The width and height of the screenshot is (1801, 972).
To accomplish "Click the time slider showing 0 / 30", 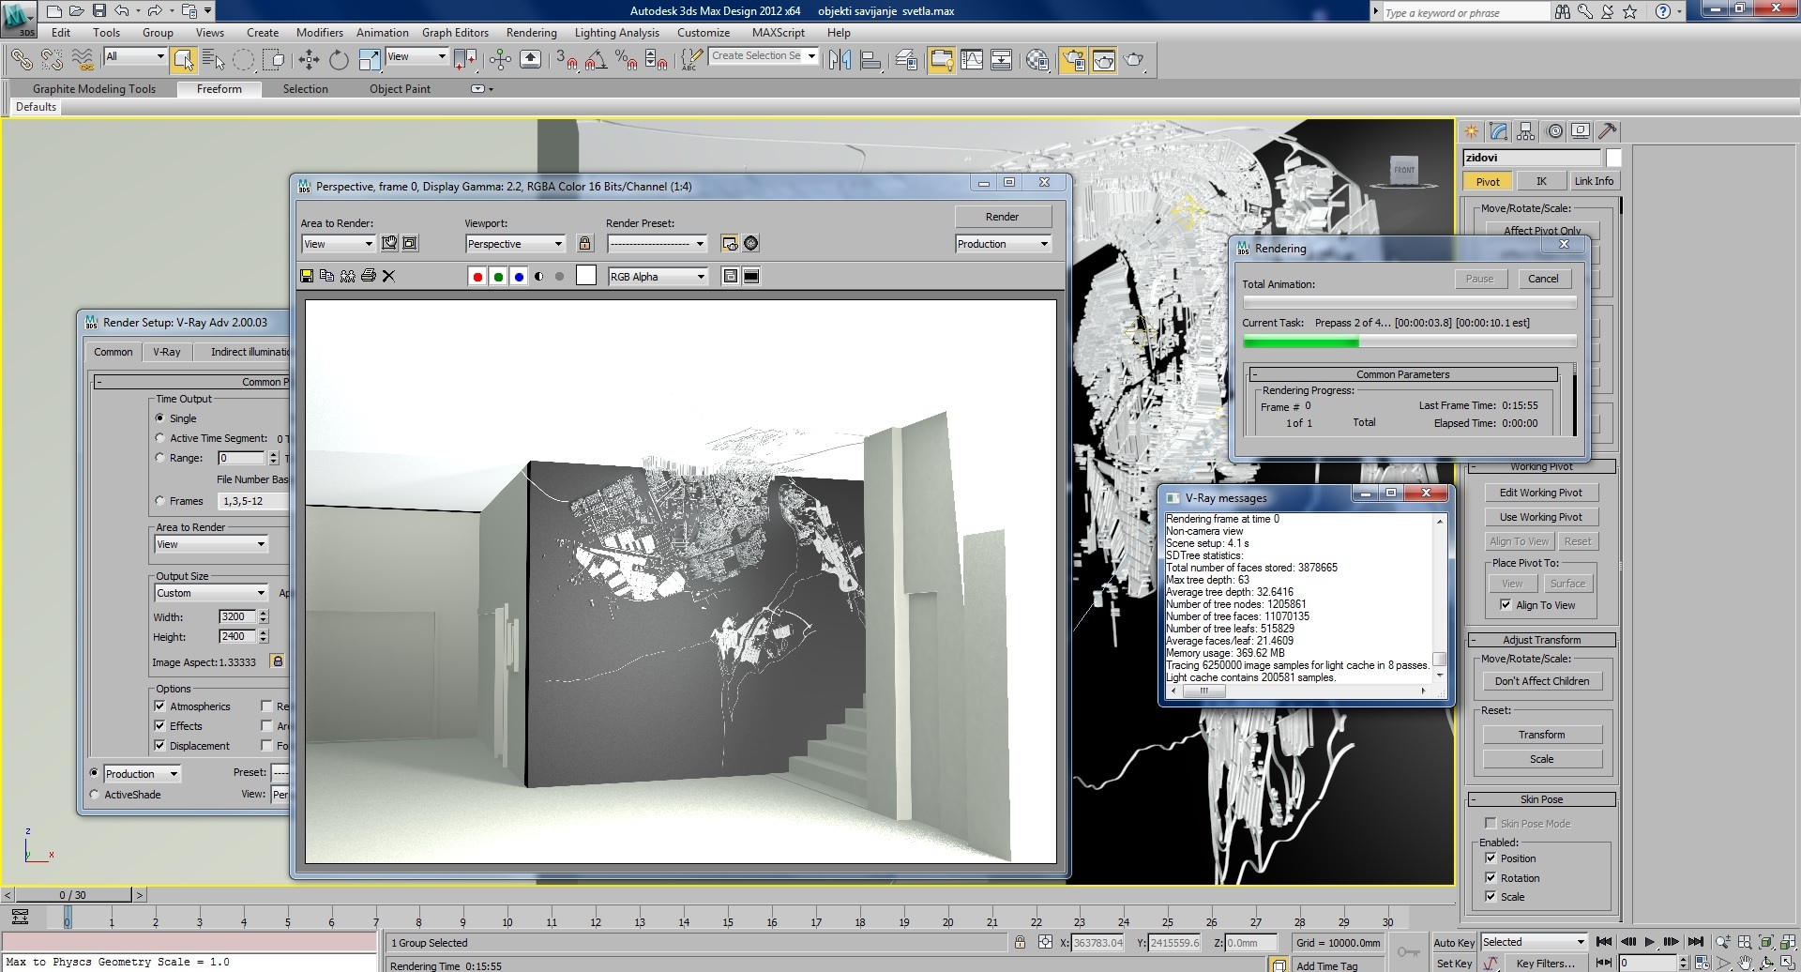I will click(72, 895).
